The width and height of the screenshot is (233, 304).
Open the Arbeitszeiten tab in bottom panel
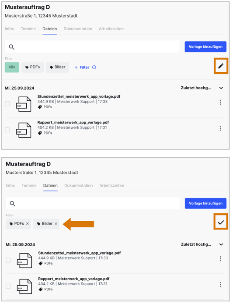[x=111, y=186]
